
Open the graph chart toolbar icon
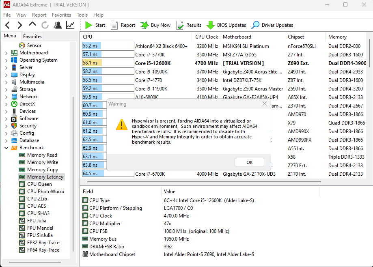pos(70,25)
